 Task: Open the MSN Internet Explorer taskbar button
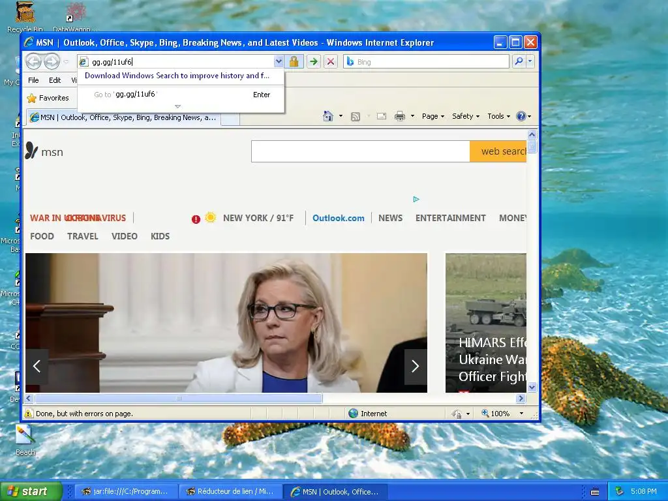335,492
